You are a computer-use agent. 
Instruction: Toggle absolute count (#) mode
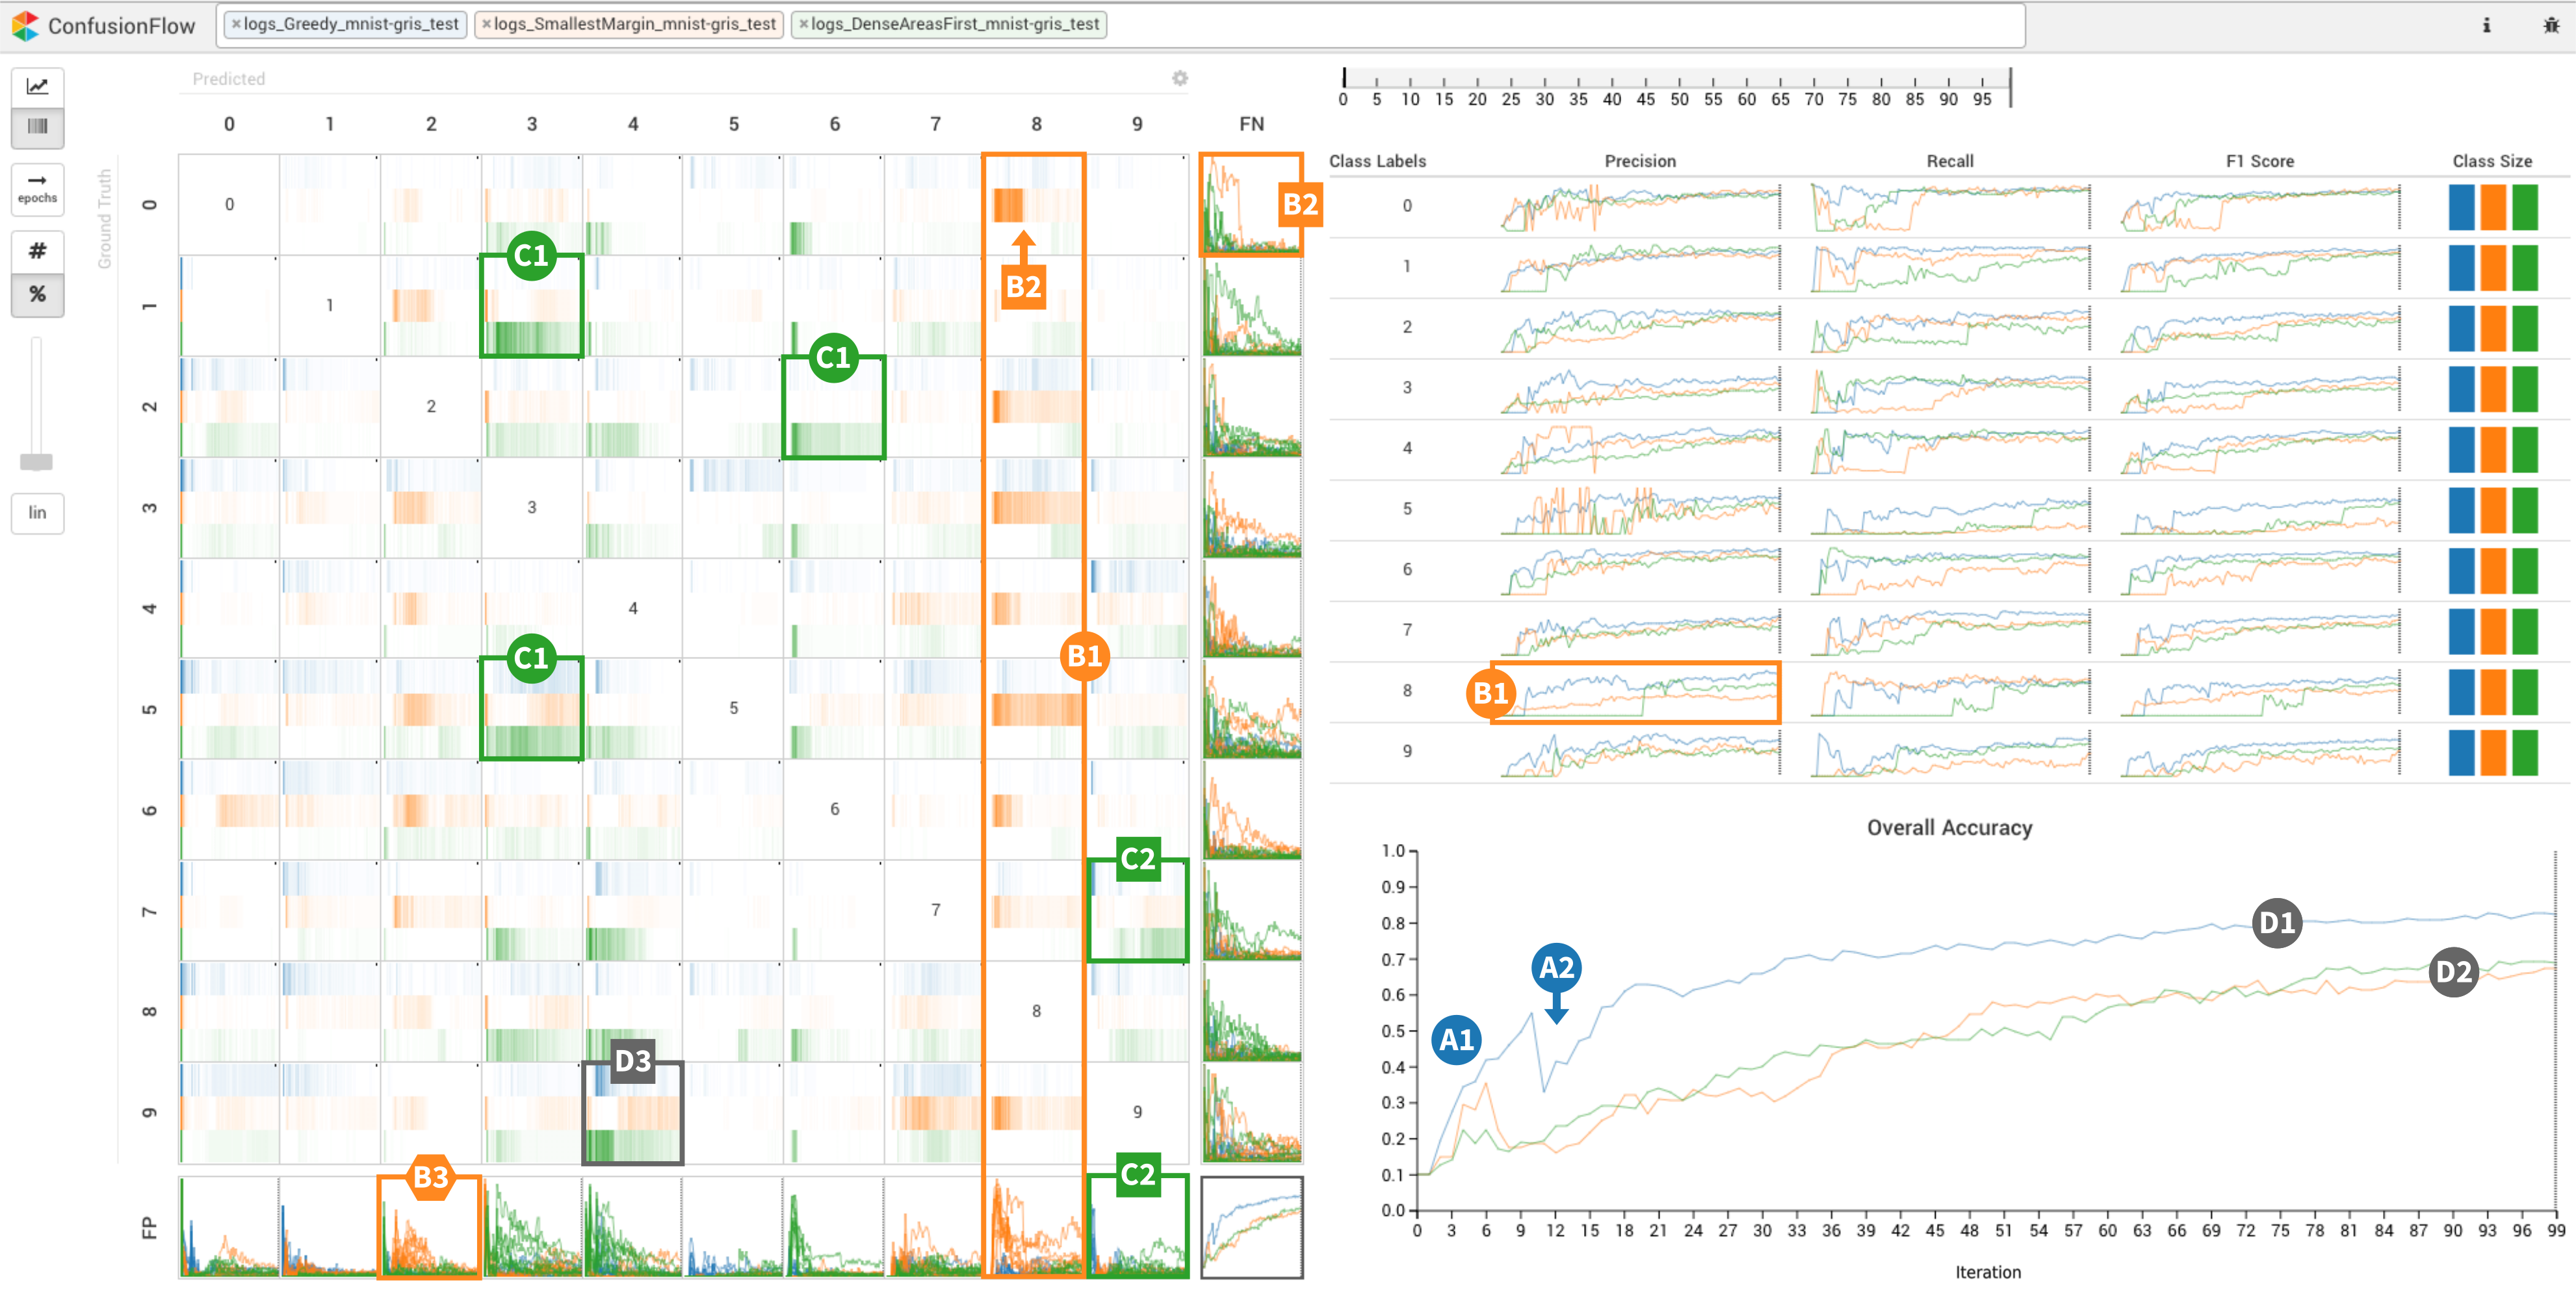(37, 251)
